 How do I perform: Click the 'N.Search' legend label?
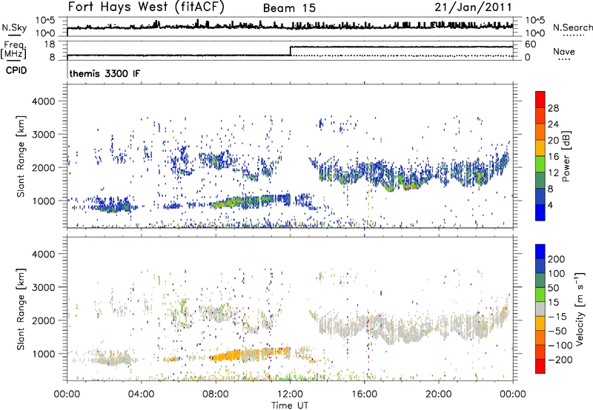pos(572,27)
